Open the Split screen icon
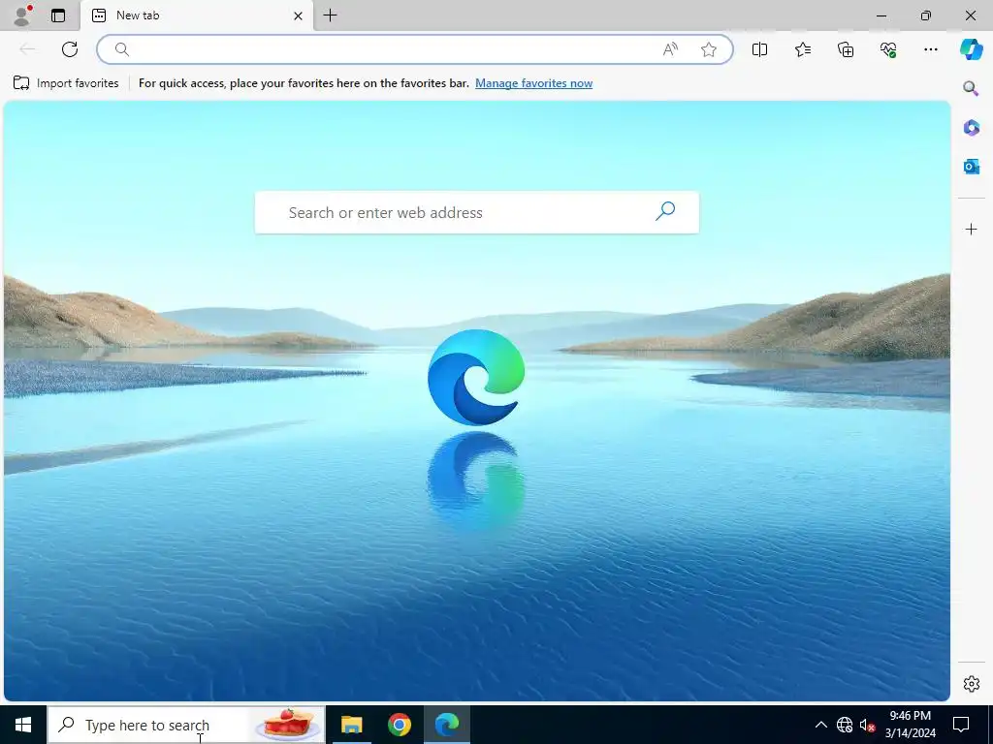This screenshot has width=993, height=744. (x=759, y=49)
